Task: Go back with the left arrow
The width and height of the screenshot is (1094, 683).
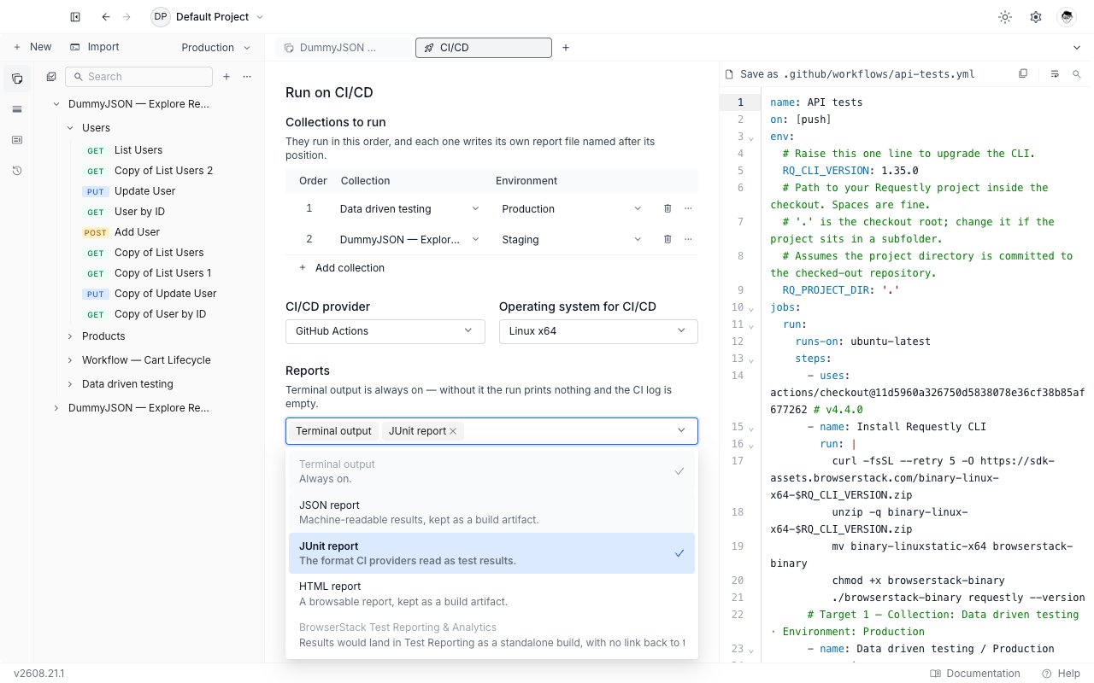Action: [x=105, y=17]
